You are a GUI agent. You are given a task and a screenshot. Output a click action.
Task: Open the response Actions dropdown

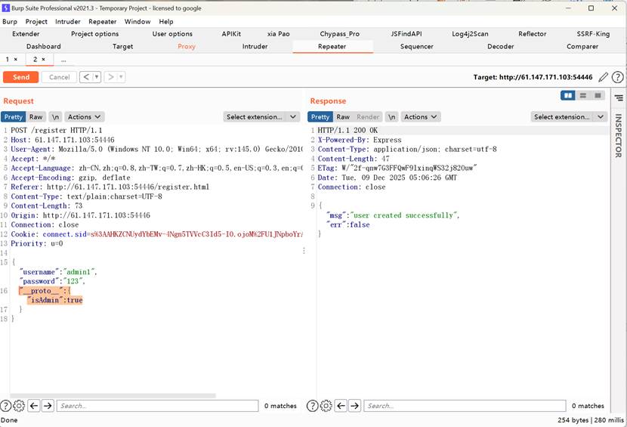click(x=421, y=117)
